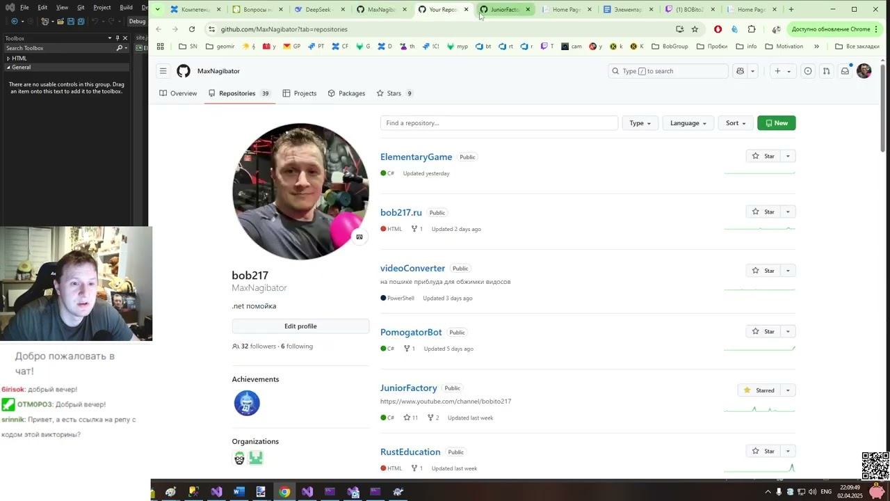Open the Chrome extensions puzzle icon

pyautogui.click(x=752, y=29)
